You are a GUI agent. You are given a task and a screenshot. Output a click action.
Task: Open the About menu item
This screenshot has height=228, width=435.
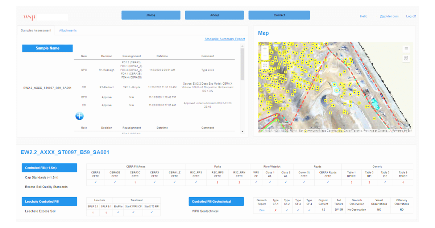(x=215, y=15)
